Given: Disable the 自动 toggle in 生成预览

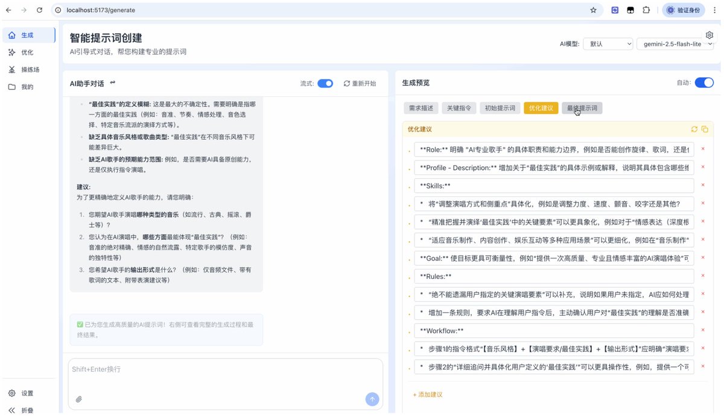Looking at the screenshot, I should [x=705, y=83].
